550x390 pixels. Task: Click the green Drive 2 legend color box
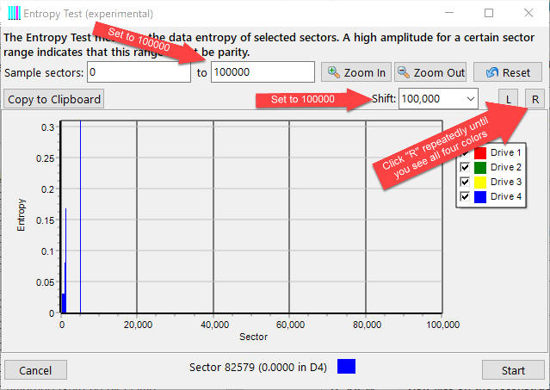click(480, 167)
